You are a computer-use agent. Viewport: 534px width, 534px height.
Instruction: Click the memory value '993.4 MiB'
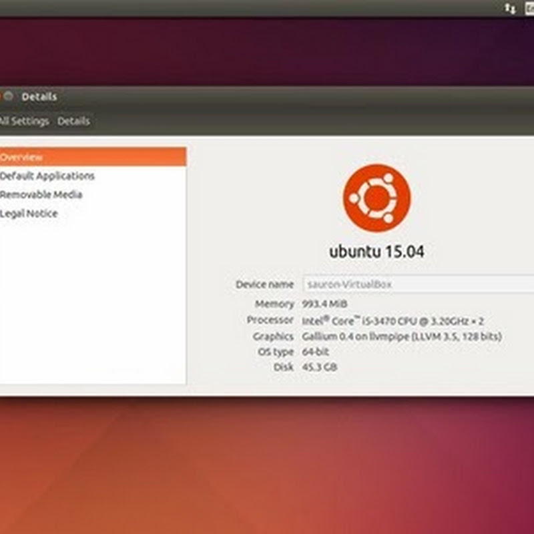click(324, 304)
